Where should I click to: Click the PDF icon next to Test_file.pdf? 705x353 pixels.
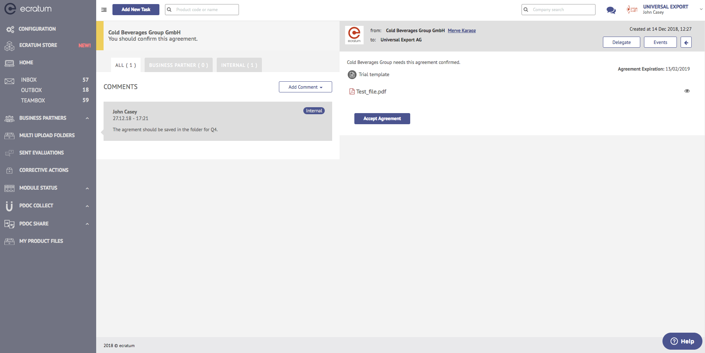352,91
